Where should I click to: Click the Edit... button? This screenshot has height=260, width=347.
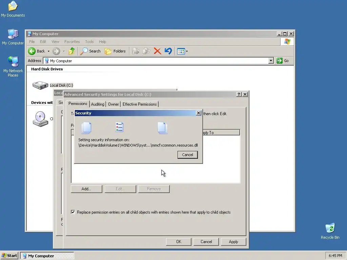point(120,189)
